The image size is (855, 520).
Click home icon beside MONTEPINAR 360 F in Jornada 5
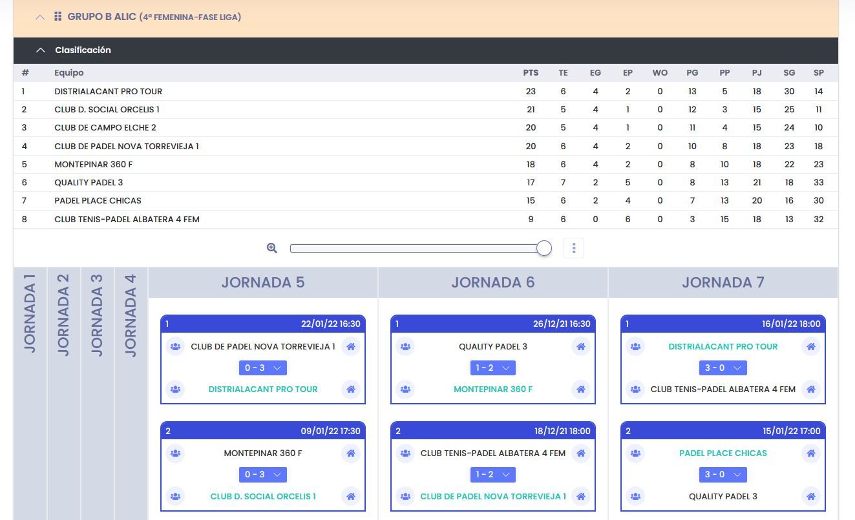point(351,453)
